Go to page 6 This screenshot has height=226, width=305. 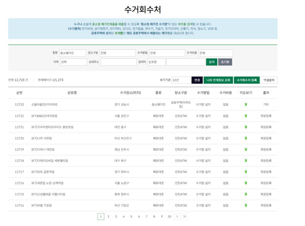tap(139, 216)
